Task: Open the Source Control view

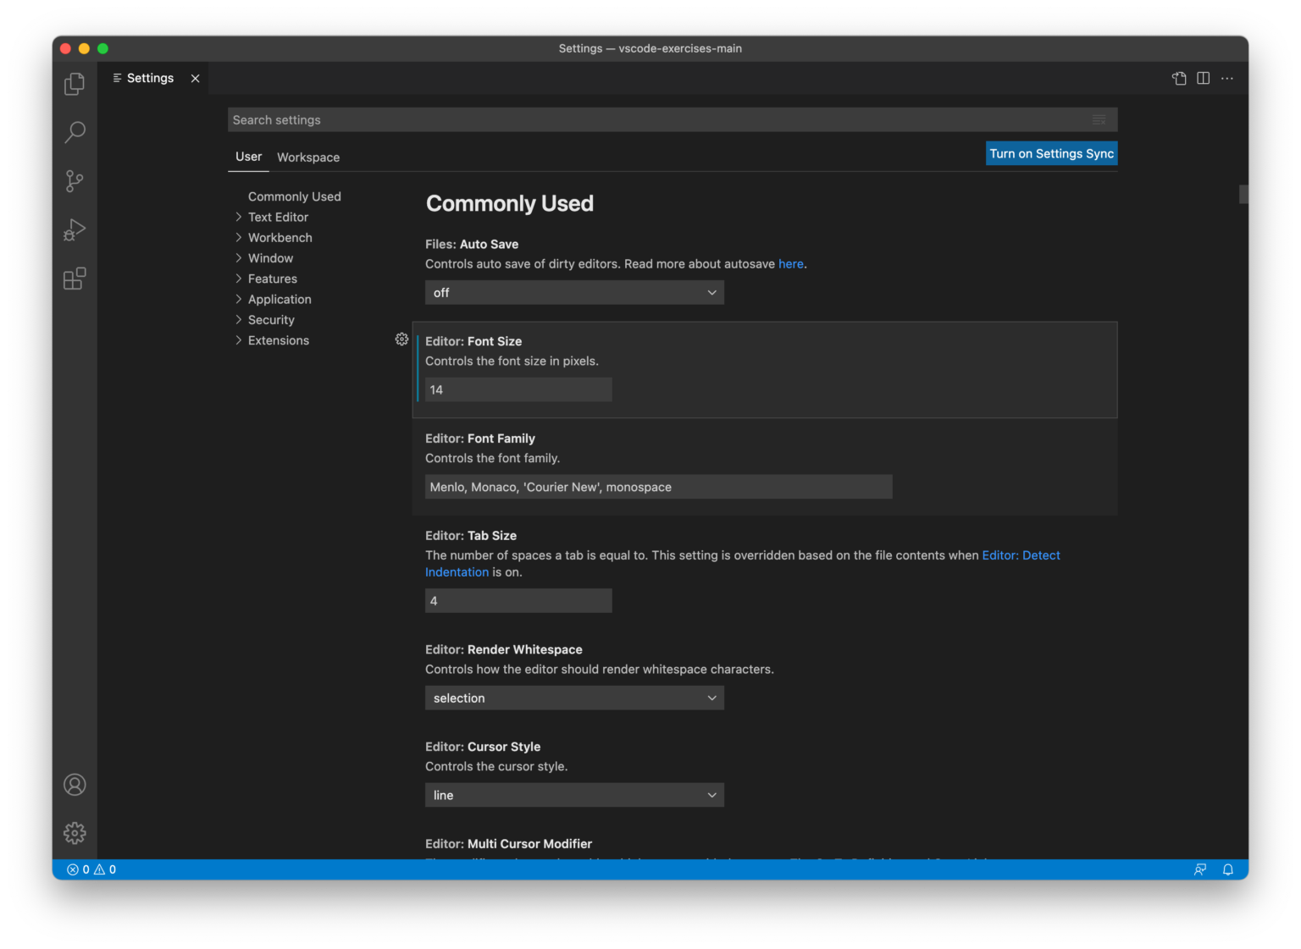Action: (x=75, y=180)
